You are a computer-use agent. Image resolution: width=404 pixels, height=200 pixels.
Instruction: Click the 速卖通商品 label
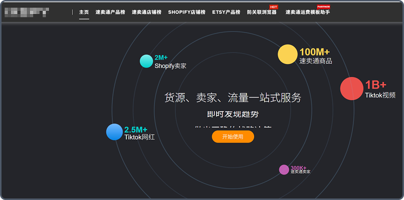(316, 61)
